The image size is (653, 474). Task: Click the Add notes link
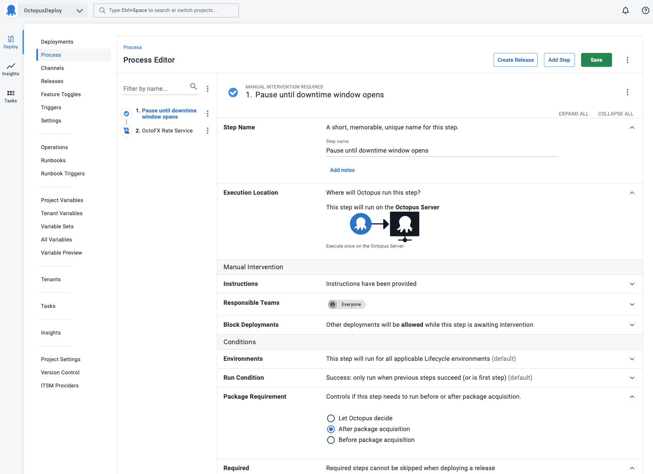tap(343, 170)
